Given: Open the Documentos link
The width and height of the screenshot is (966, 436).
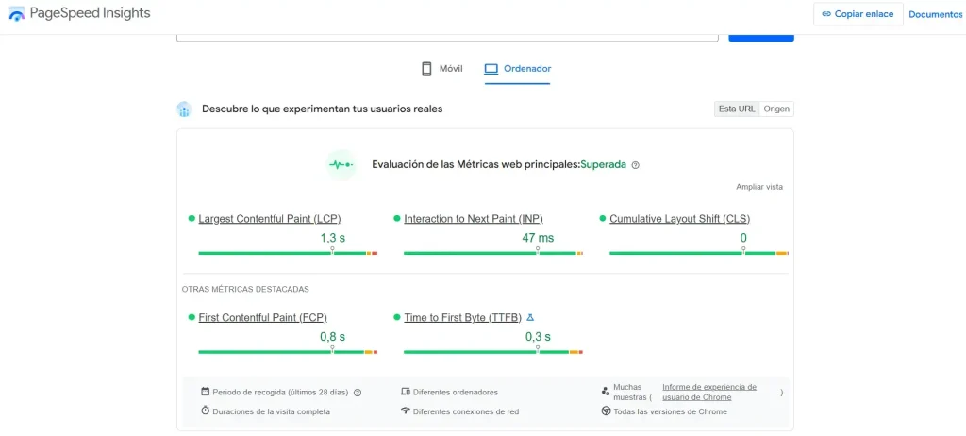Looking at the screenshot, I should click(935, 14).
